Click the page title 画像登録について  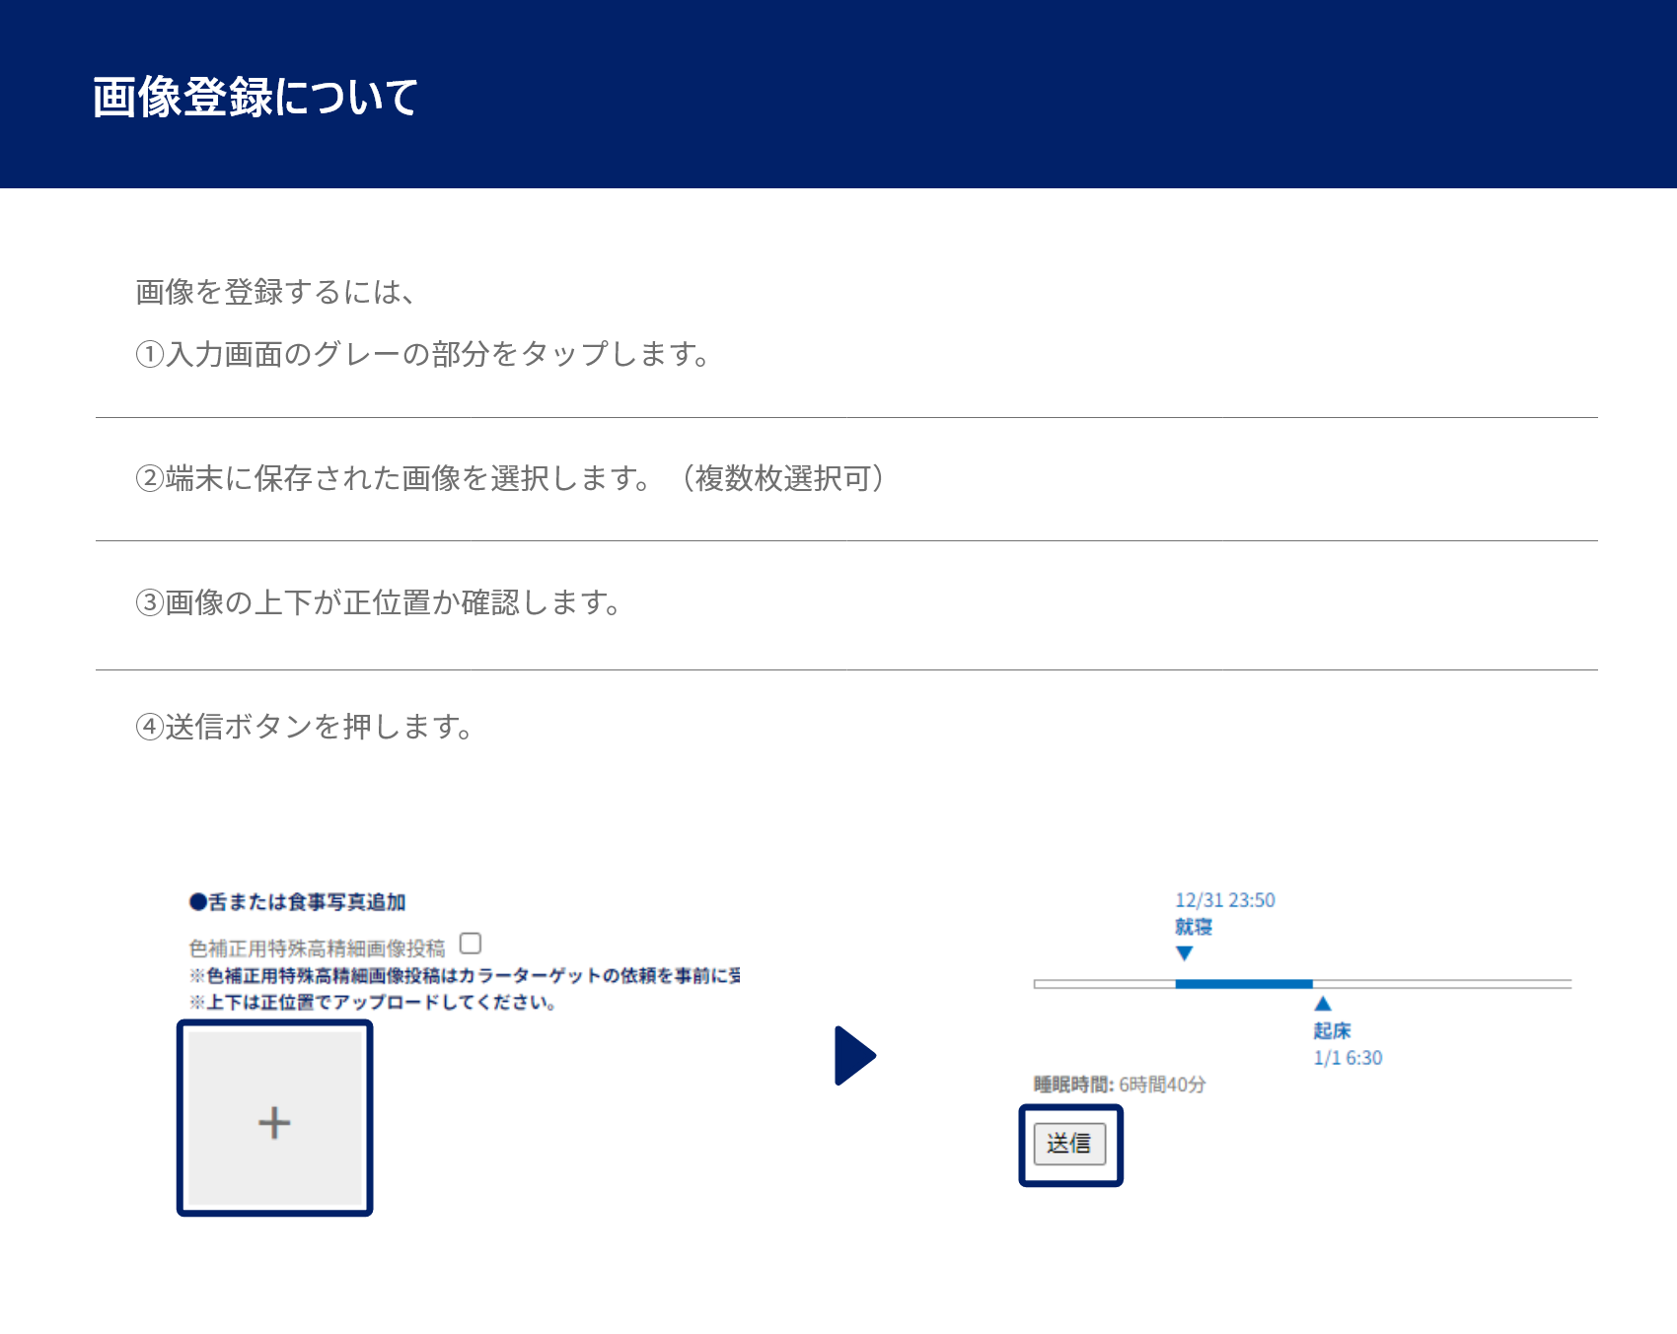coord(255,98)
